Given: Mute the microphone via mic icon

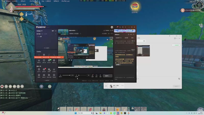Looking at the screenshot, I should (x=60, y=75).
